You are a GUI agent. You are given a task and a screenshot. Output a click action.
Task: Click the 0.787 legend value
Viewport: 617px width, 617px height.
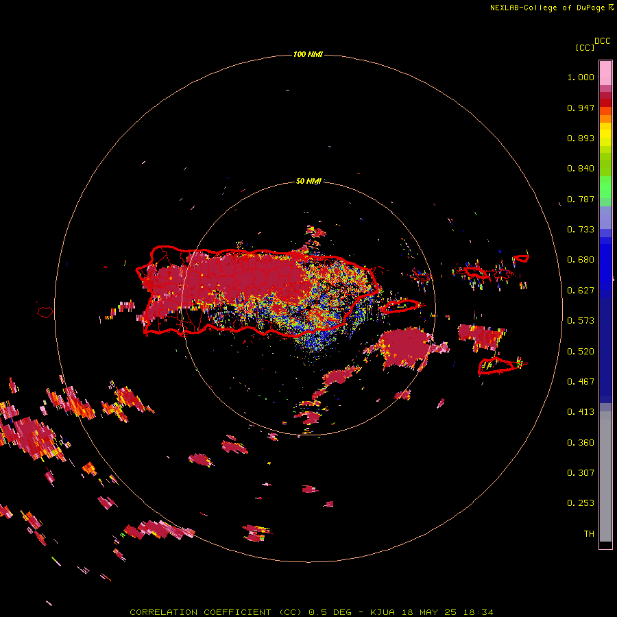(x=581, y=199)
